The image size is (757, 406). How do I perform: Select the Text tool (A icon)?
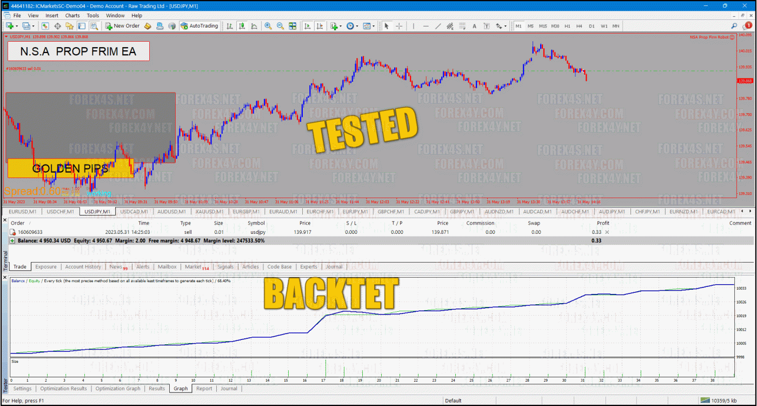click(474, 26)
